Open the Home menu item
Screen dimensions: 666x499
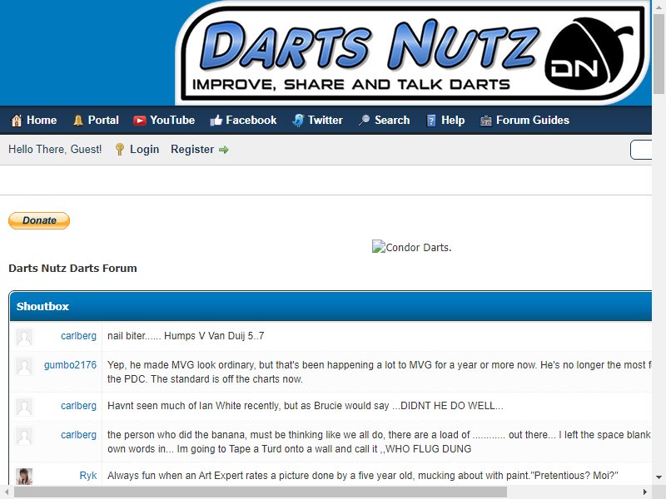[34, 121]
